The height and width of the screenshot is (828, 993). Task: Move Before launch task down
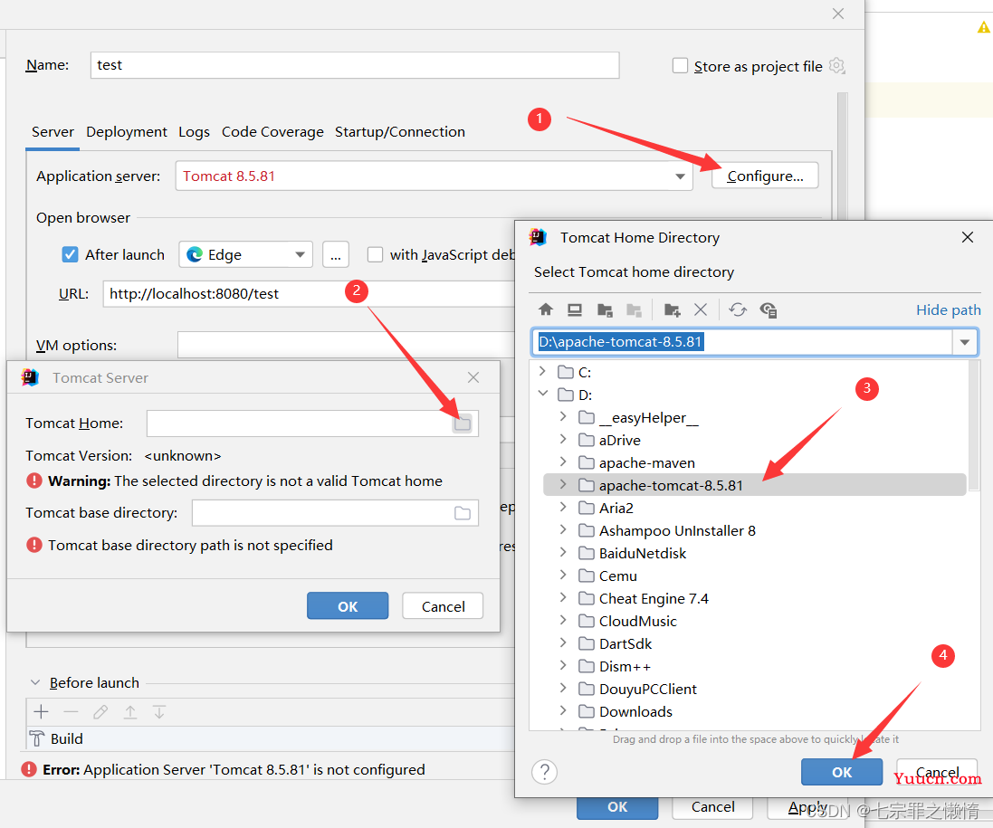click(x=159, y=711)
